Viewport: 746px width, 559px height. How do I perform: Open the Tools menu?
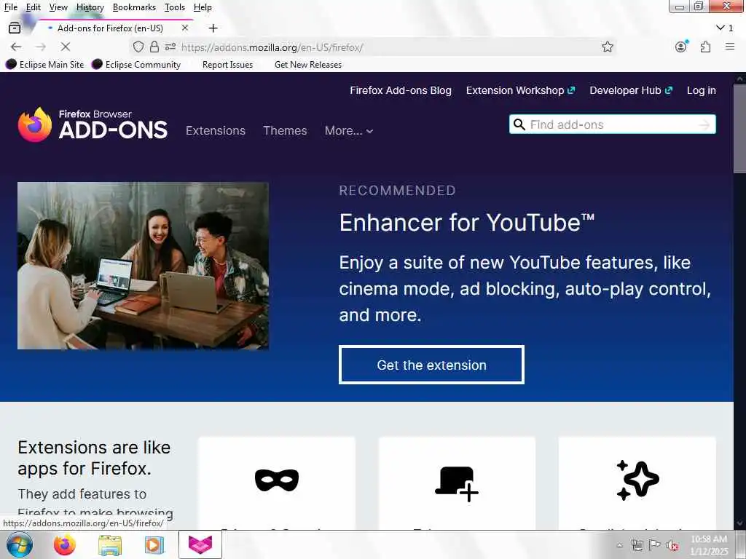(x=175, y=7)
